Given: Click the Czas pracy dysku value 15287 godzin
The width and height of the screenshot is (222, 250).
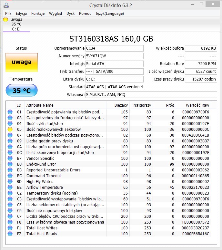Looking at the screenshot, I should (x=201, y=79).
